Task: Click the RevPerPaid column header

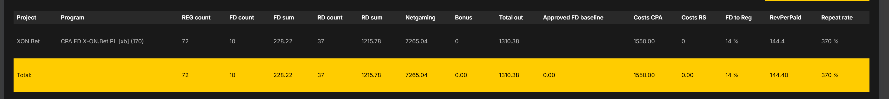Action: [x=785, y=18]
